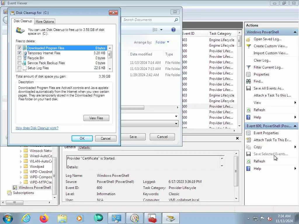Viewport: 299px width, 224px height.
Task: Open Internet Explorer from the taskbar
Action: coord(26,218)
